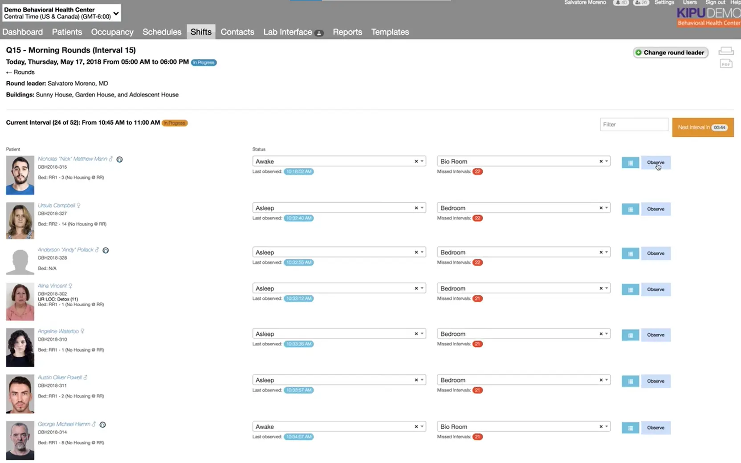Expand status dropdown for Ursula Campbell
Screen dimensions: 741x463
(x=422, y=208)
